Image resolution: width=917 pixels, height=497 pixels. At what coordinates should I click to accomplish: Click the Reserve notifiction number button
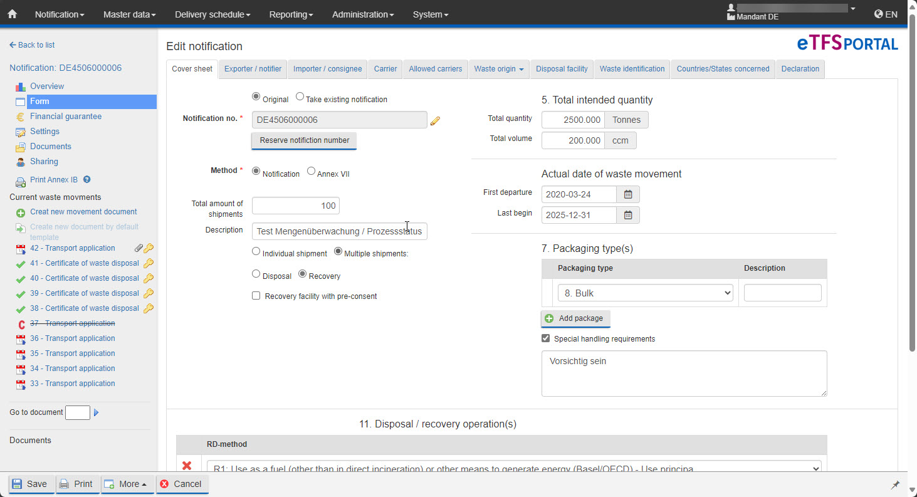304,140
